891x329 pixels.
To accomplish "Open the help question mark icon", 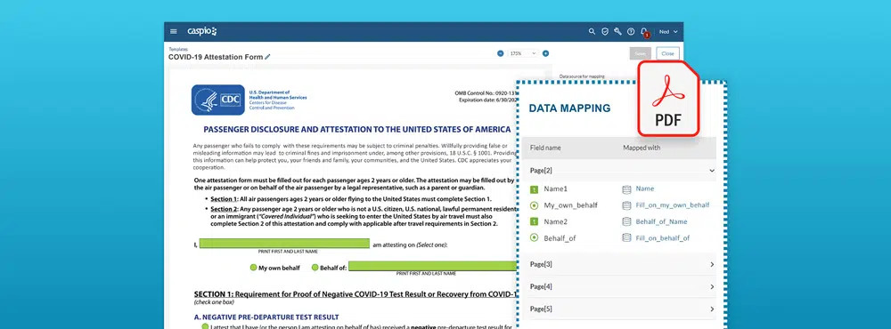I will (x=631, y=32).
